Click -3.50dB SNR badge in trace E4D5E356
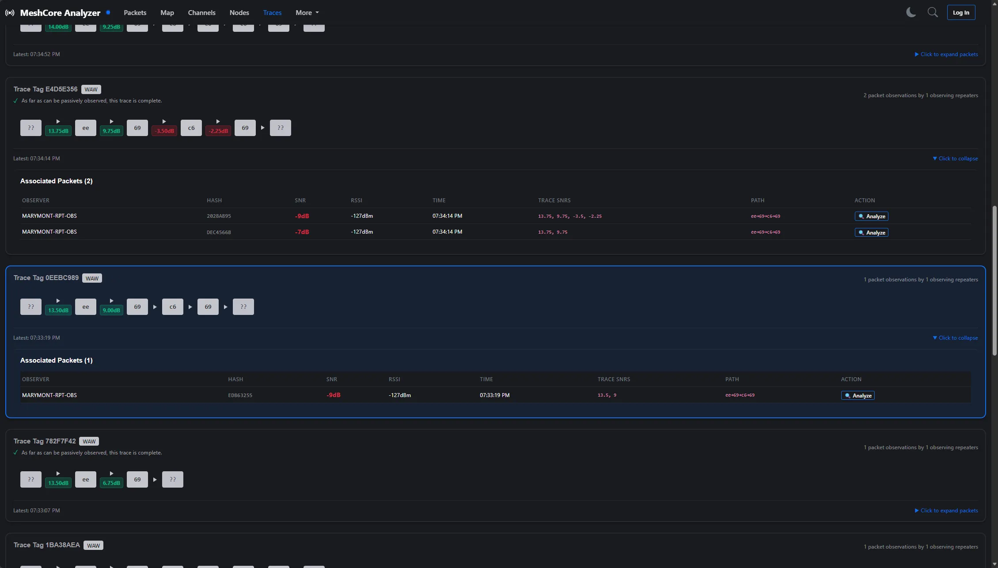The width and height of the screenshot is (998, 568). pyautogui.click(x=164, y=131)
